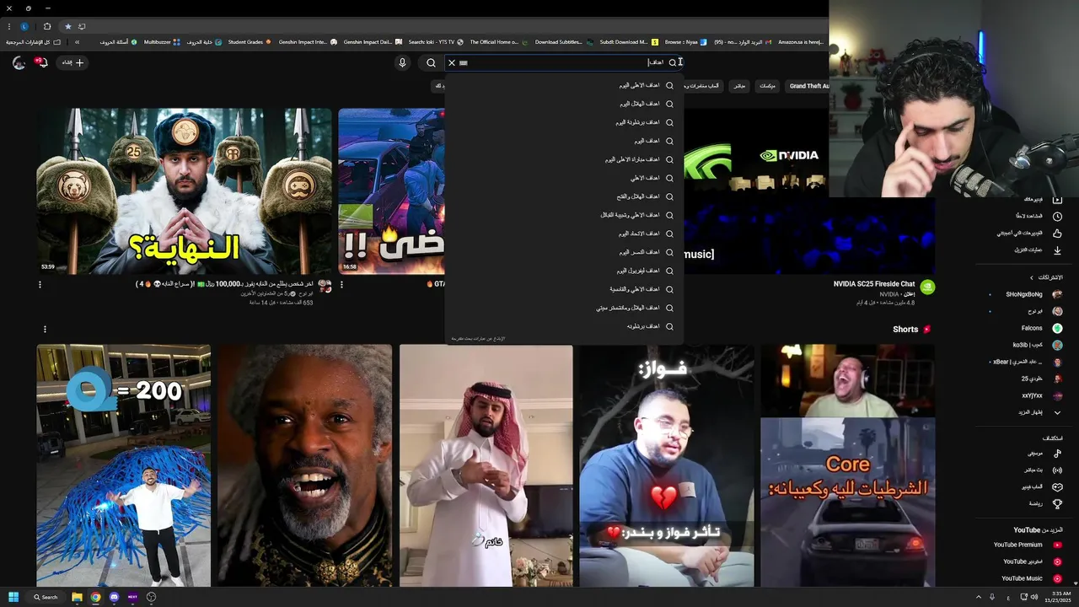This screenshot has width=1079, height=607.
Task: Select suggestion اهداف ليفربول اليوم
Action: pyautogui.click(x=563, y=271)
